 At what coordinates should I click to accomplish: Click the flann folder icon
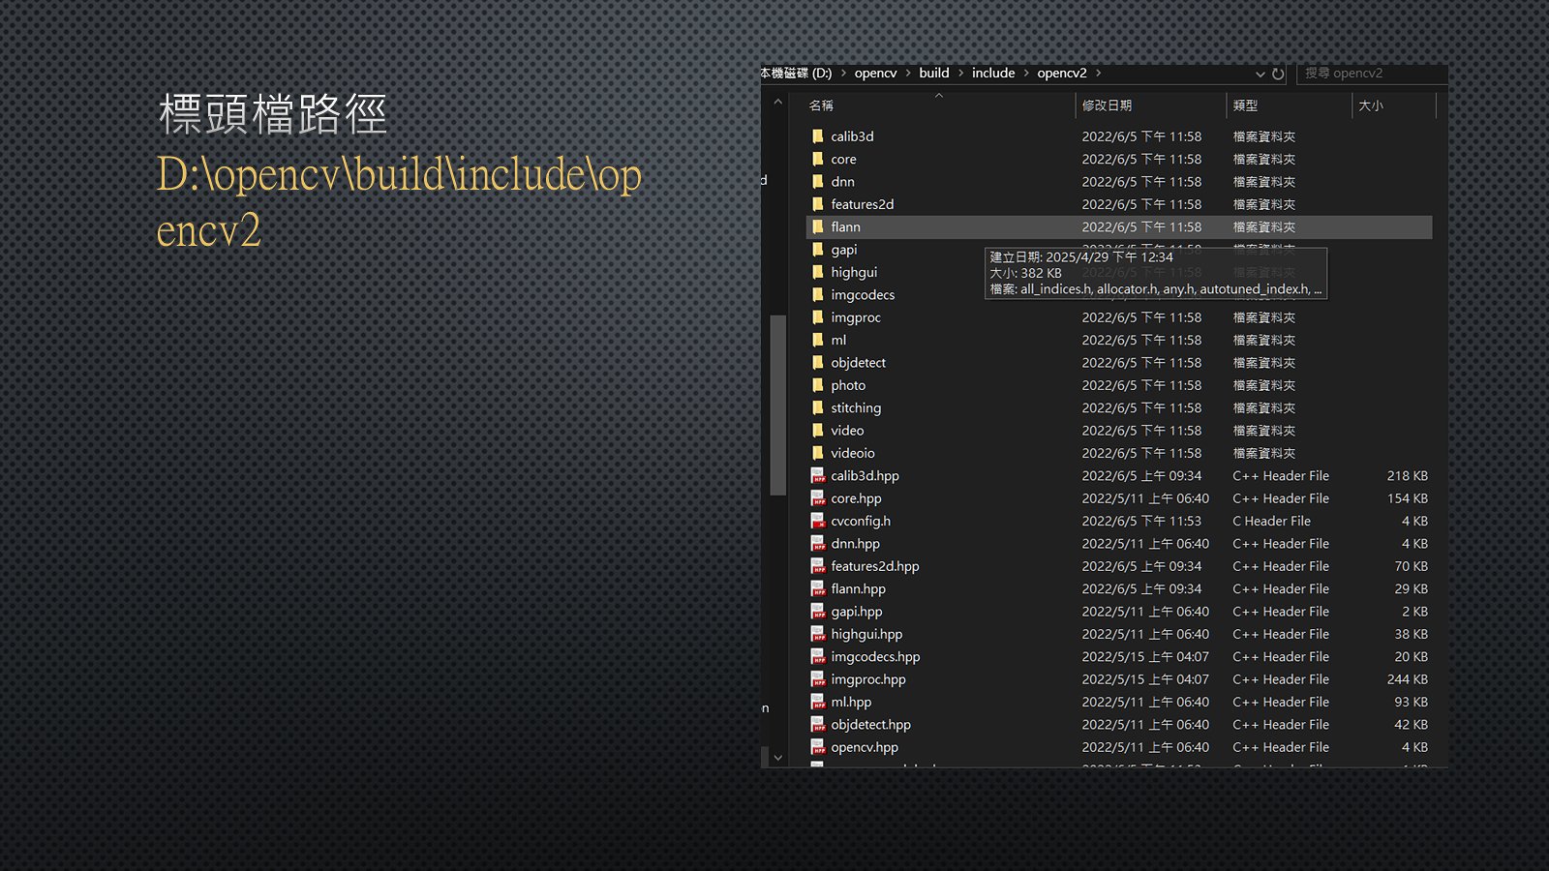click(x=818, y=226)
